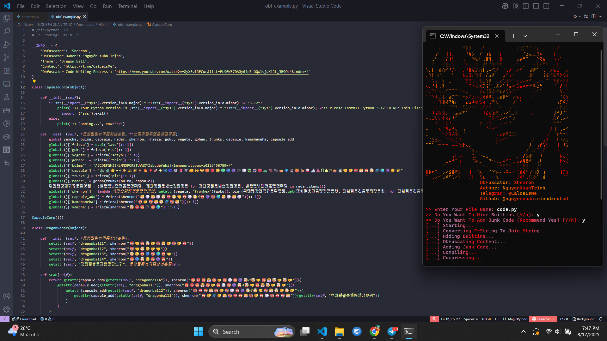Open the Windows Start menu
Viewport: 607px width, 341px height.
[198, 332]
